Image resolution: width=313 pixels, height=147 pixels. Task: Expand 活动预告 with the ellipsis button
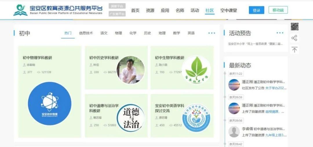(x=280, y=33)
